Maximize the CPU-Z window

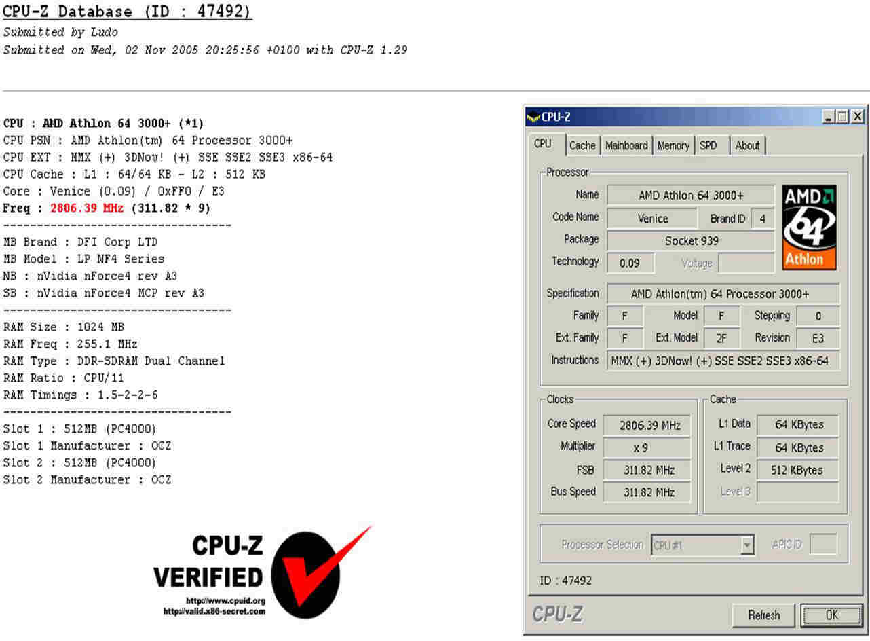pyautogui.click(x=842, y=117)
